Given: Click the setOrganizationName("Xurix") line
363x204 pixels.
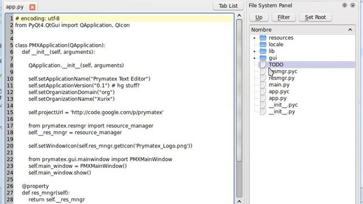Looking at the screenshot, I should tap(71, 99).
